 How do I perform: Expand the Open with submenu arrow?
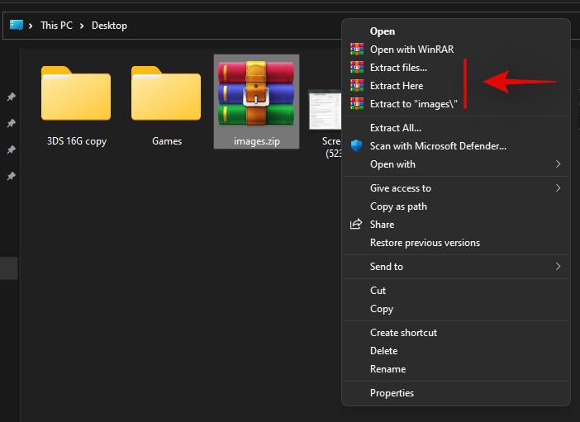click(x=558, y=164)
